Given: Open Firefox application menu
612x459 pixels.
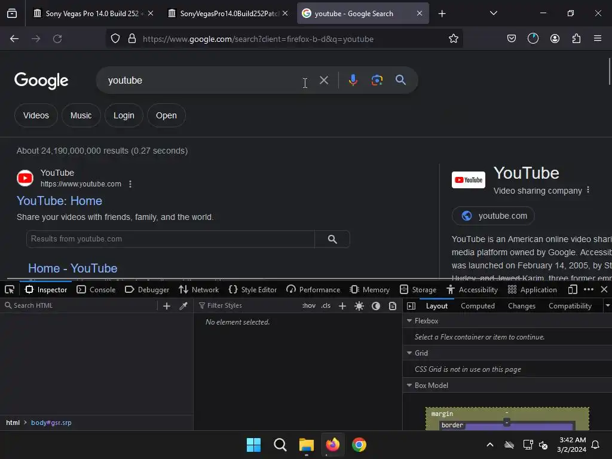Looking at the screenshot, I should coord(597,39).
